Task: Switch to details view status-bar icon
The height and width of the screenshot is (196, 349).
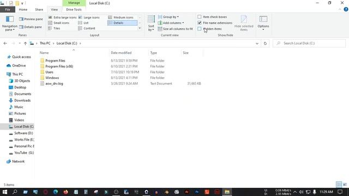Action: click(339, 185)
